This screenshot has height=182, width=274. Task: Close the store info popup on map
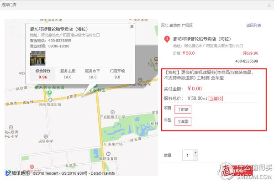pyautogui.click(x=132, y=26)
